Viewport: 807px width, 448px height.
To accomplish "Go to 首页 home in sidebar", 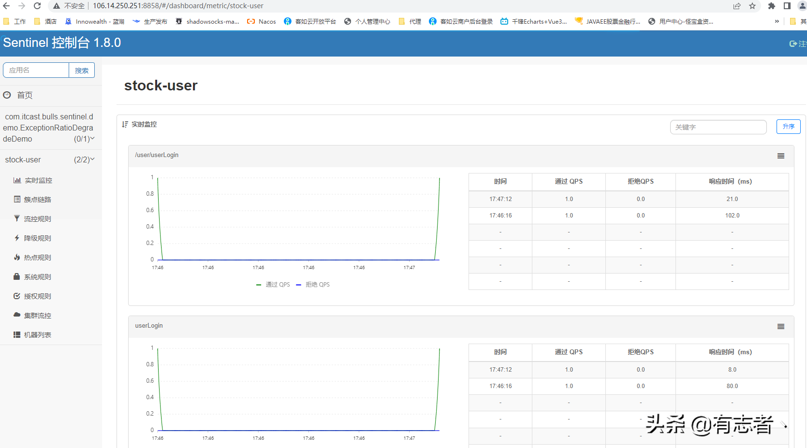I will [x=25, y=95].
